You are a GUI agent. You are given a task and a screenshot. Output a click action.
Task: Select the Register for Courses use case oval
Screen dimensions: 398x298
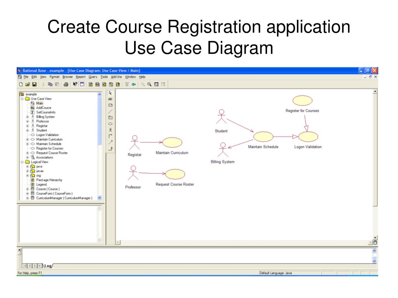[x=302, y=100]
